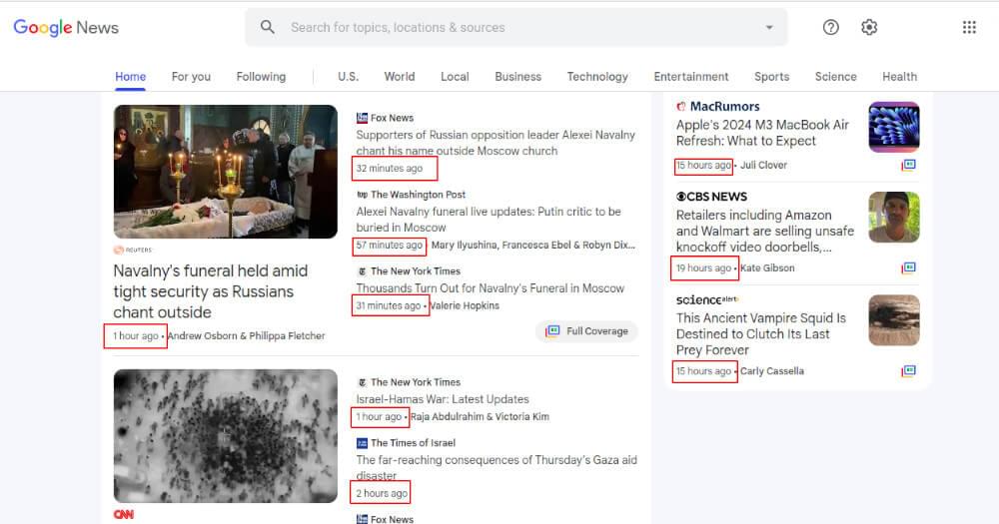Open the U.S. news section
The image size is (999, 524).
[x=348, y=77]
